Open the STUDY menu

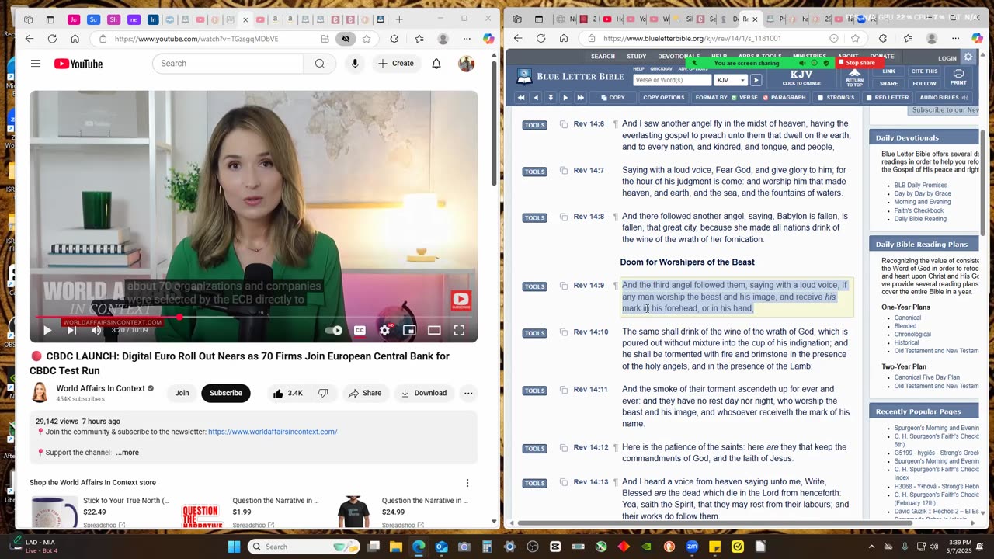tap(637, 57)
